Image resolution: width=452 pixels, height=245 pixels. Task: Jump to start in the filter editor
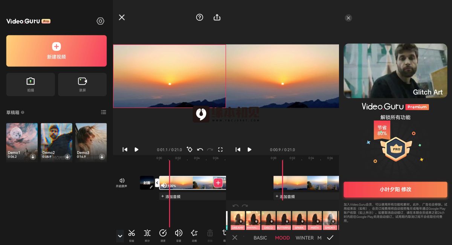[x=238, y=150]
